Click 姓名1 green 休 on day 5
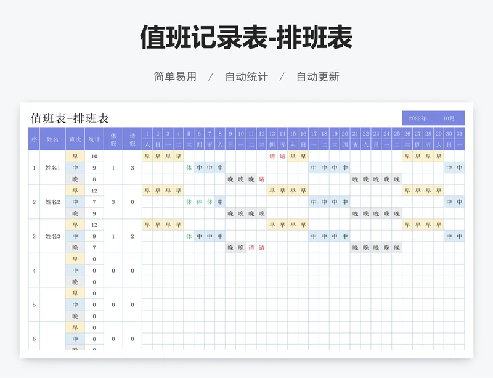The height and width of the screenshot is (378, 493). (189, 168)
